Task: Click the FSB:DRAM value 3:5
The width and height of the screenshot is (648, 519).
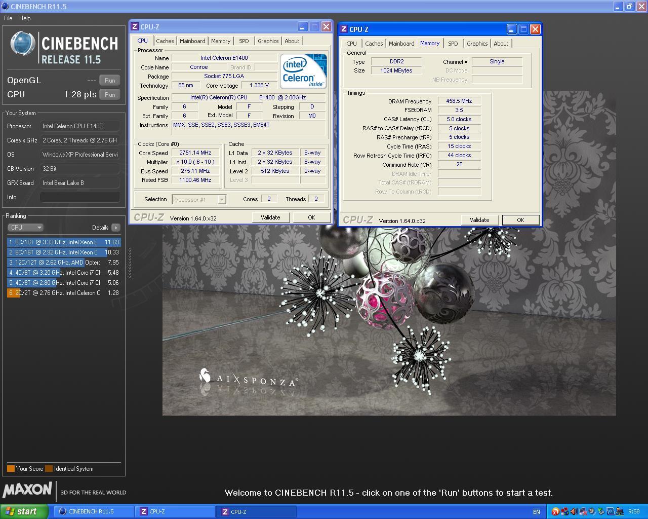Action: point(459,110)
